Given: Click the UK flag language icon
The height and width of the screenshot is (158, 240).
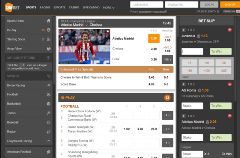Looking at the screenshot, I should 238,11.
